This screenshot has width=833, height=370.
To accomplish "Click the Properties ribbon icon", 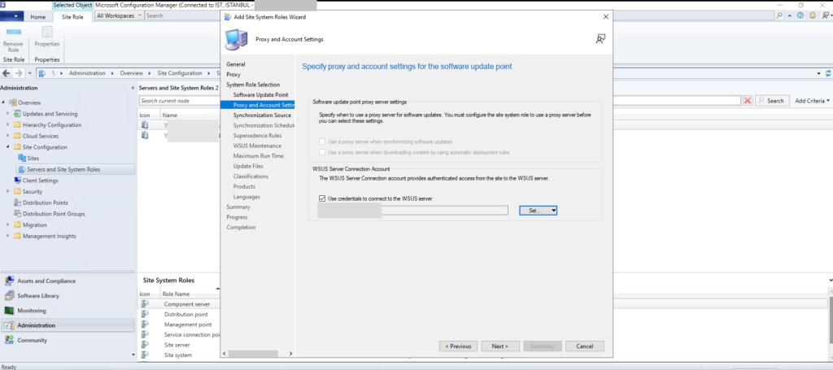I will click(x=46, y=38).
